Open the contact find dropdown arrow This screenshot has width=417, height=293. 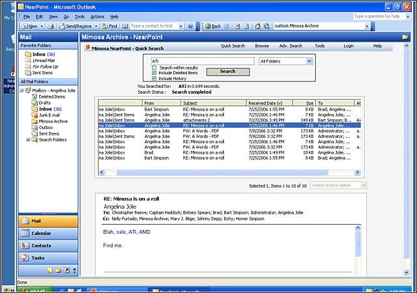pos(181,26)
